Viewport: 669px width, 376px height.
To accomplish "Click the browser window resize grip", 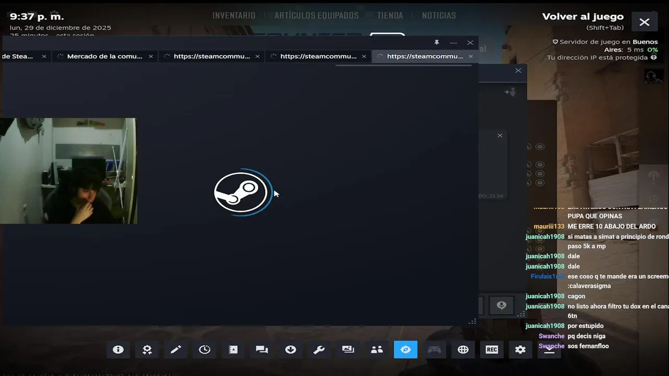I will coord(472,322).
